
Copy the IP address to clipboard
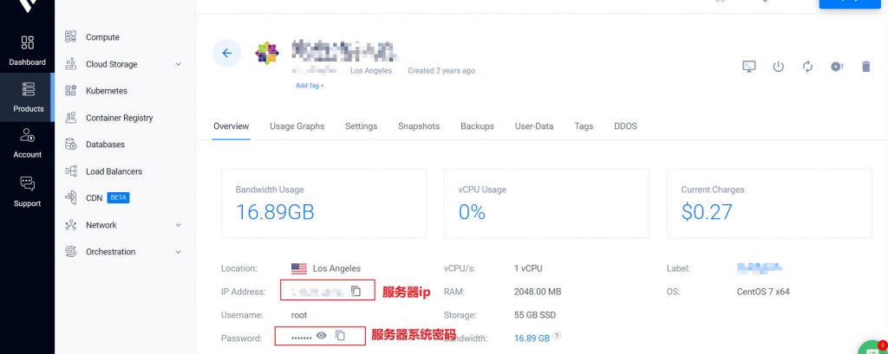coord(356,292)
